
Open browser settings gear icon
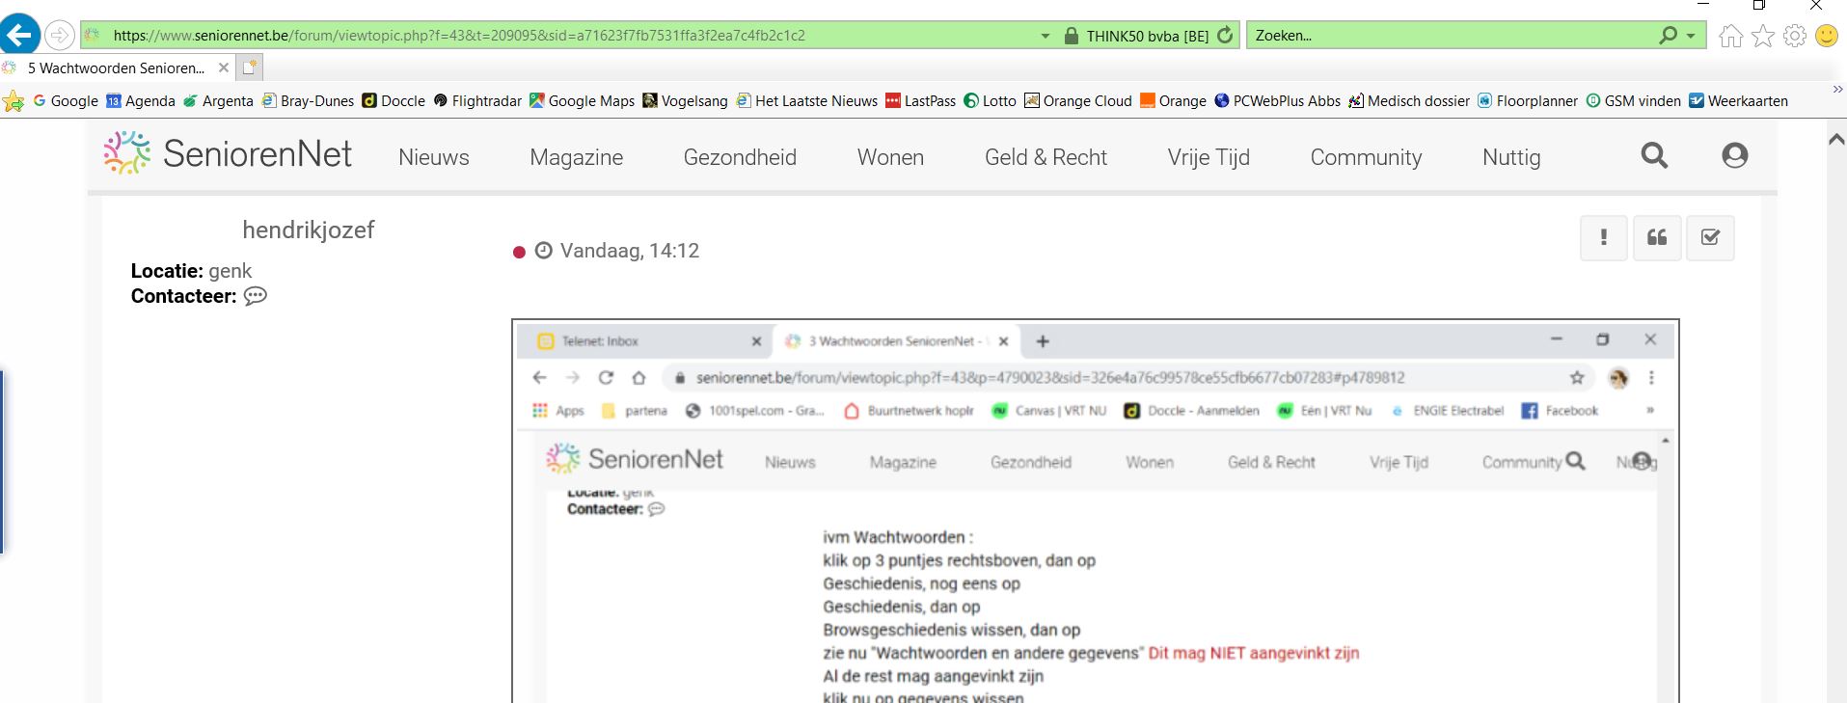tap(1795, 36)
